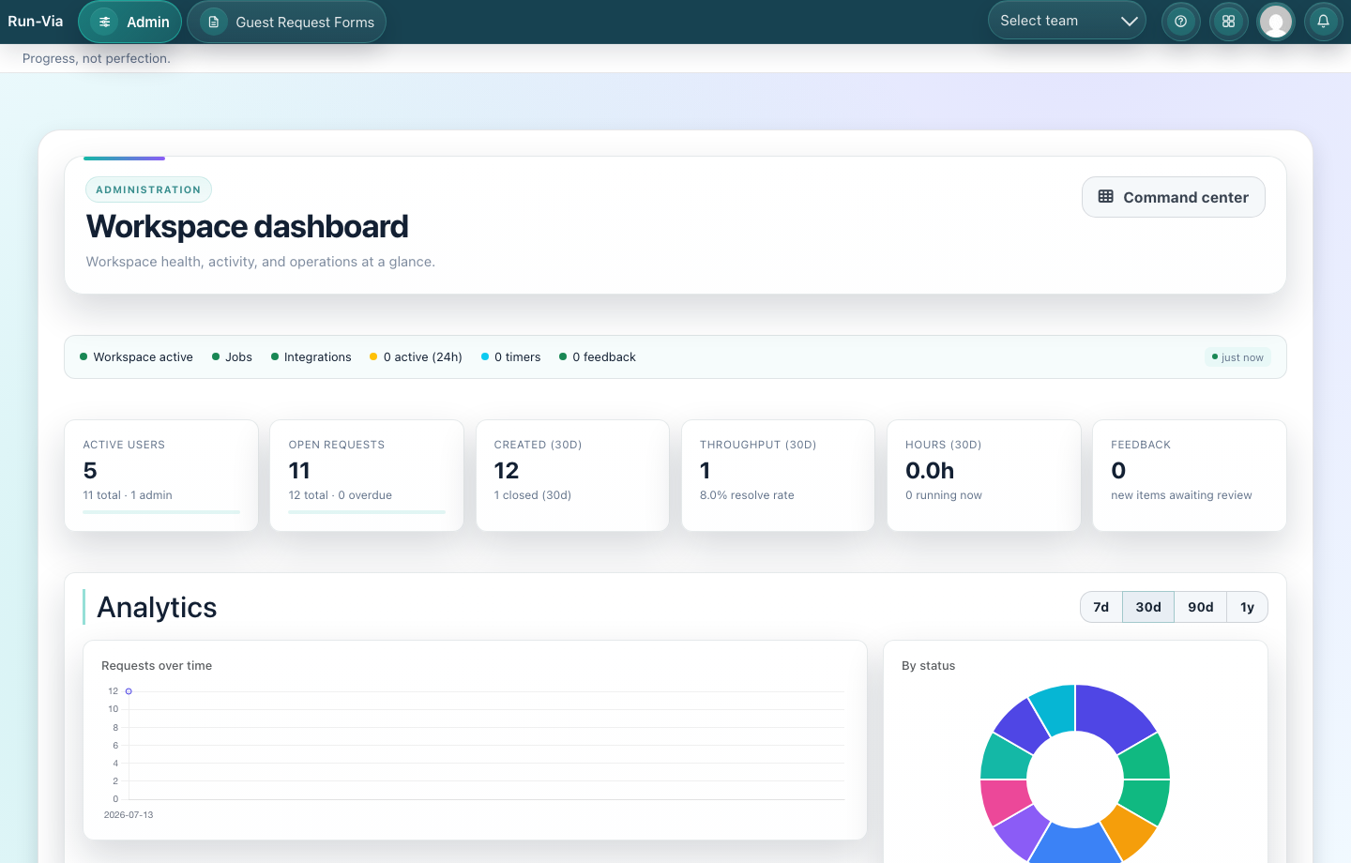Viewport: 1351px width, 863px height.
Task: Open the notifications bell
Action: pyautogui.click(x=1323, y=21)
